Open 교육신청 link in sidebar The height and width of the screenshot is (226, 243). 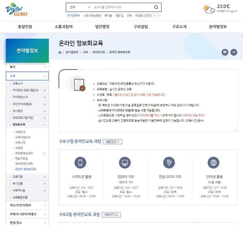tap(20, 142)
